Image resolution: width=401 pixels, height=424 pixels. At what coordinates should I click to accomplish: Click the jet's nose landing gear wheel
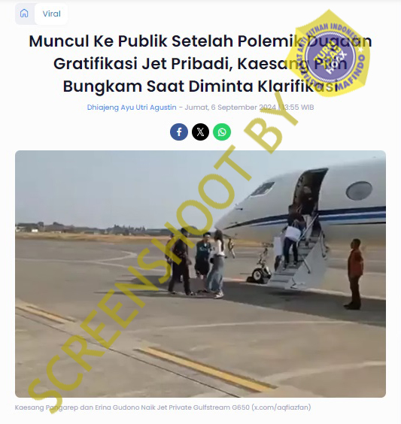260,274
